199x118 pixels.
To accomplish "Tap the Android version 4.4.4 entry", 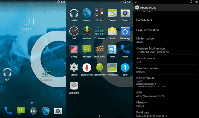I will pos(166,60).
